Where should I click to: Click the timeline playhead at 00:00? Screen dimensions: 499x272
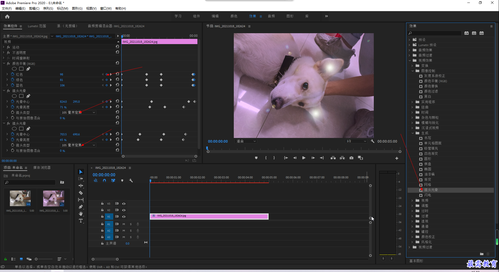[x=150, y=181]
